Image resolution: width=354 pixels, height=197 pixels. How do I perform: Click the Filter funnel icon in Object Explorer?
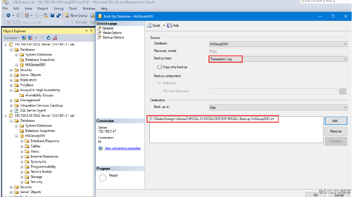point(42,37)
